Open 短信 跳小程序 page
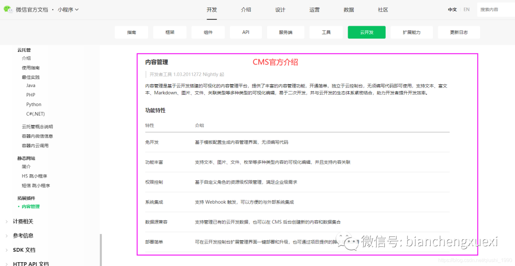Viewport: 515px width, 266px height. point(36,186)
